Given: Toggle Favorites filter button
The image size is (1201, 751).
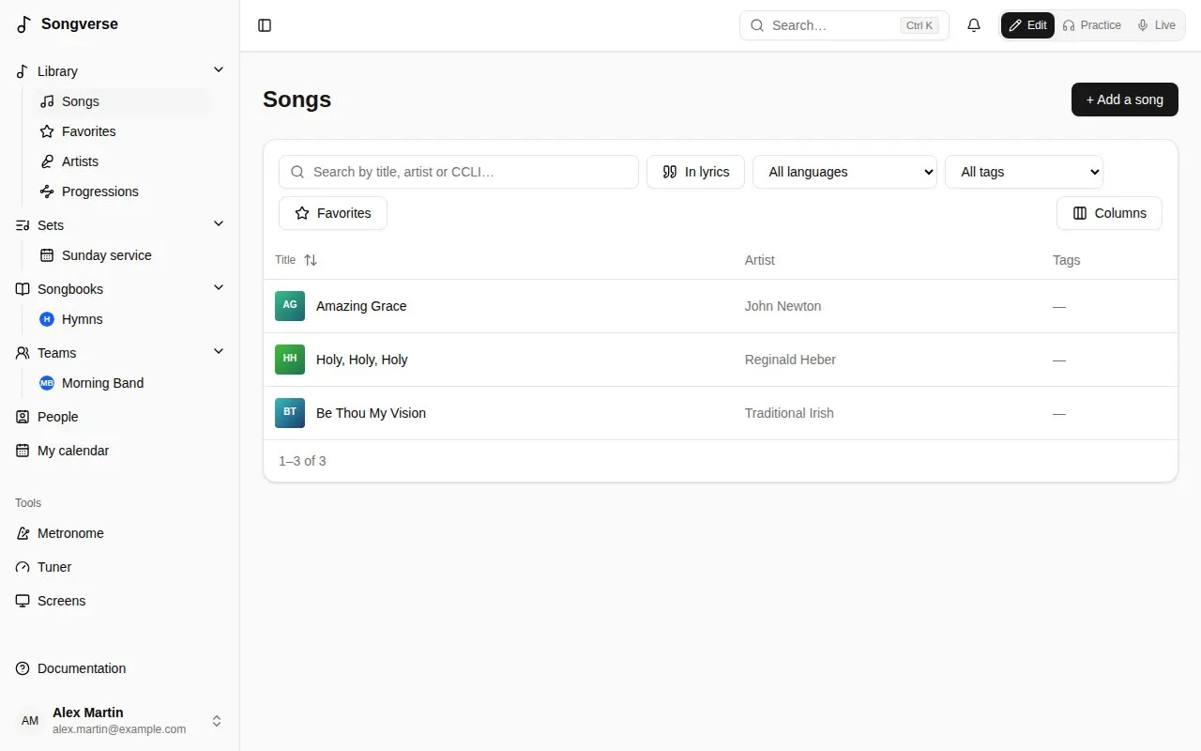Looking at the screenshot, I should click(x=333, y=213).
